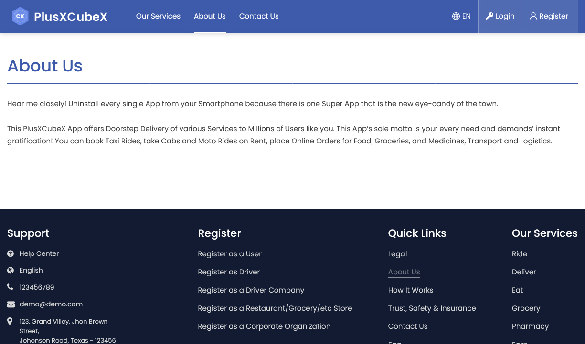585x344 pixels.
Task: Open Register as a Corporate Organization
Action: [264, 326]
